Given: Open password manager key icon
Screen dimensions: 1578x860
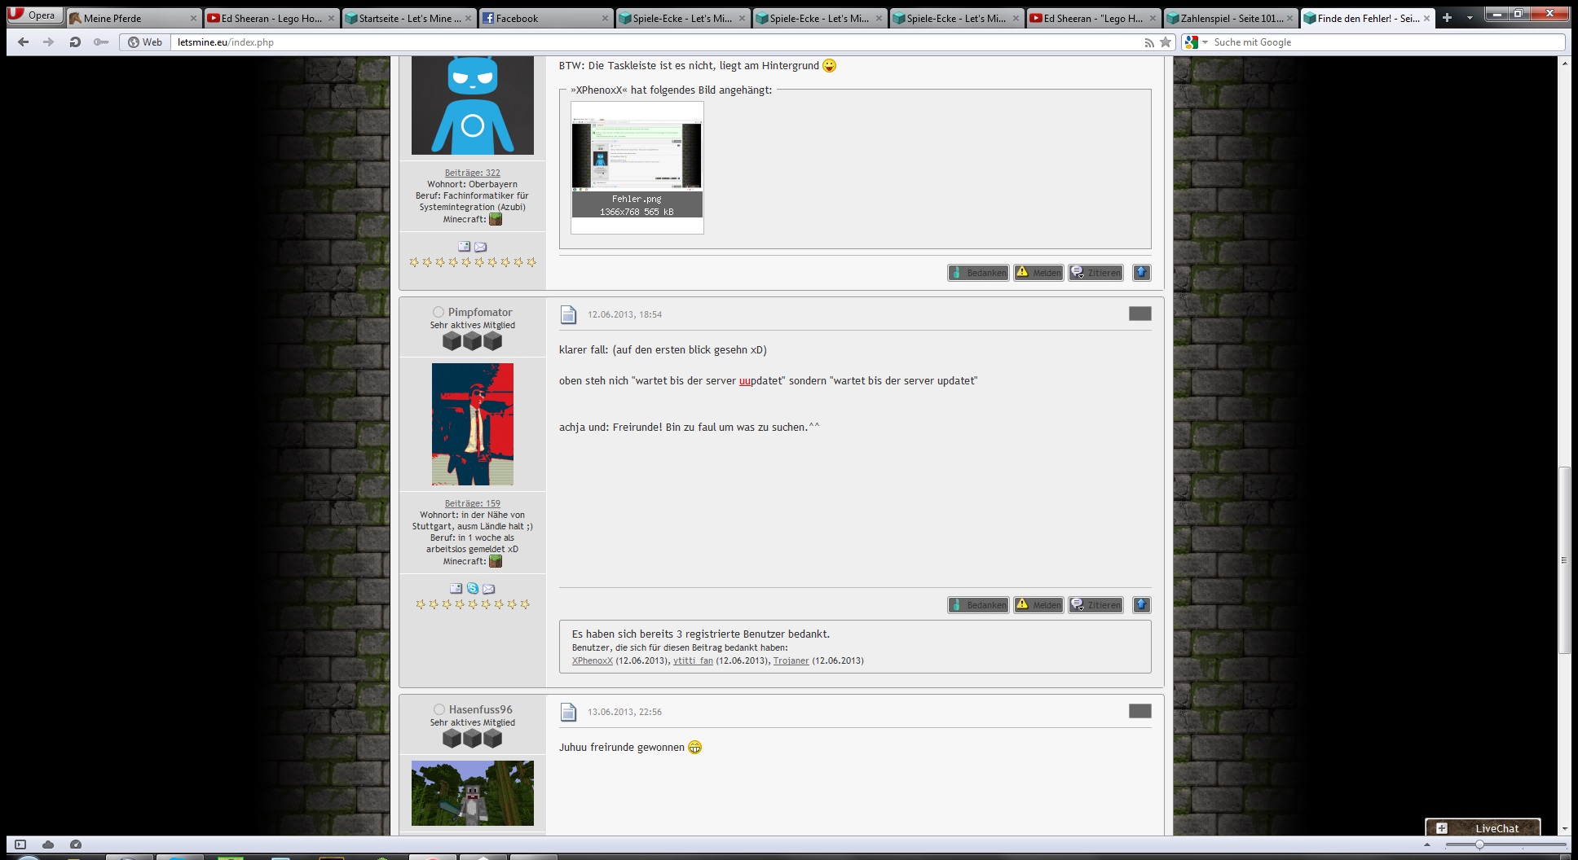Looking at the screenshot, I should pos(101,42).
